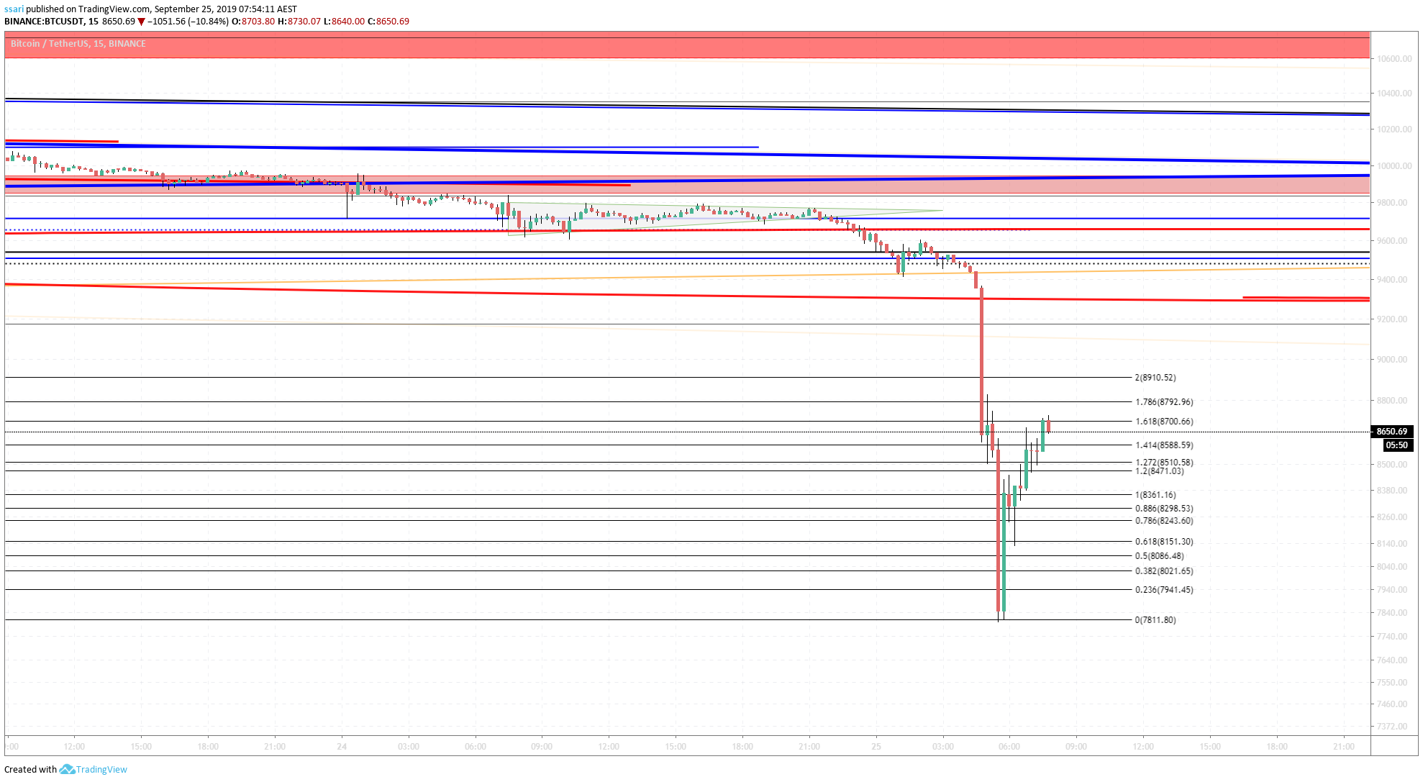Select Fibonacci level 1.414(8588.59)
Viewport: 1423px width, 782px height.
(1164, 445)
